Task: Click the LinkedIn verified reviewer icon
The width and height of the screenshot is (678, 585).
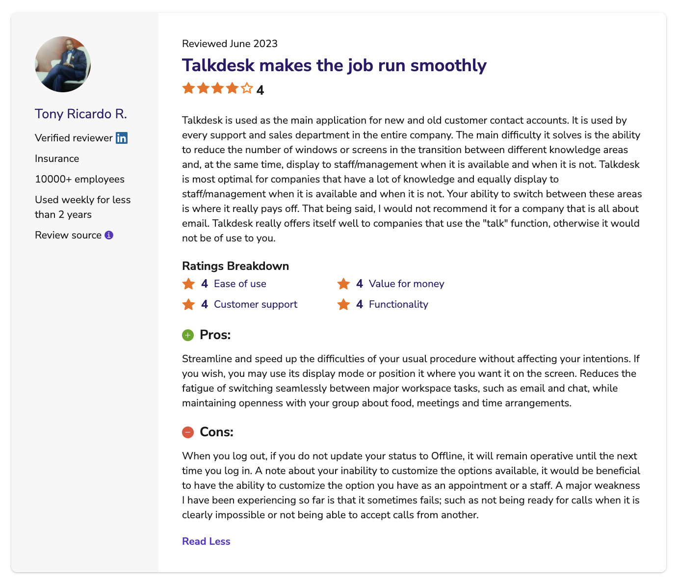Action: (122, 138)
